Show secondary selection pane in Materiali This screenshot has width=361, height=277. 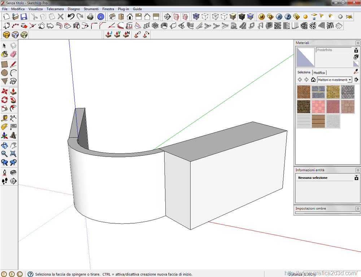(356, 50)
